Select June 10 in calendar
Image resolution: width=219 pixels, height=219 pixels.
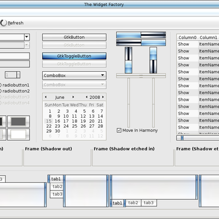[66, 116]
